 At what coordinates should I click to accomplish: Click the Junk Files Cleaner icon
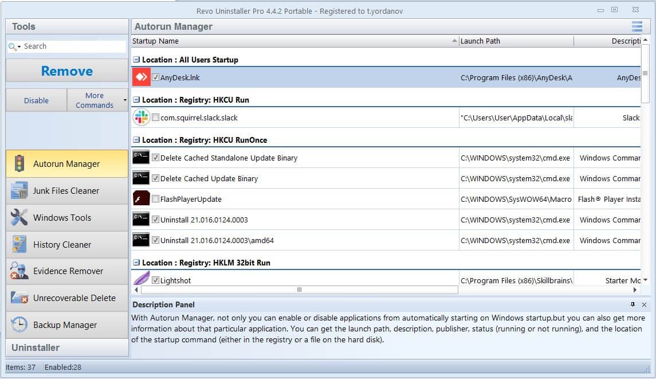coord(19,190)
